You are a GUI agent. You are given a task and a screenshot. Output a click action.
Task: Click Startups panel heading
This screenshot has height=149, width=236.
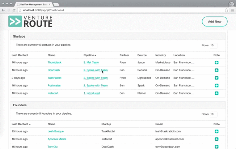[19, 37]
